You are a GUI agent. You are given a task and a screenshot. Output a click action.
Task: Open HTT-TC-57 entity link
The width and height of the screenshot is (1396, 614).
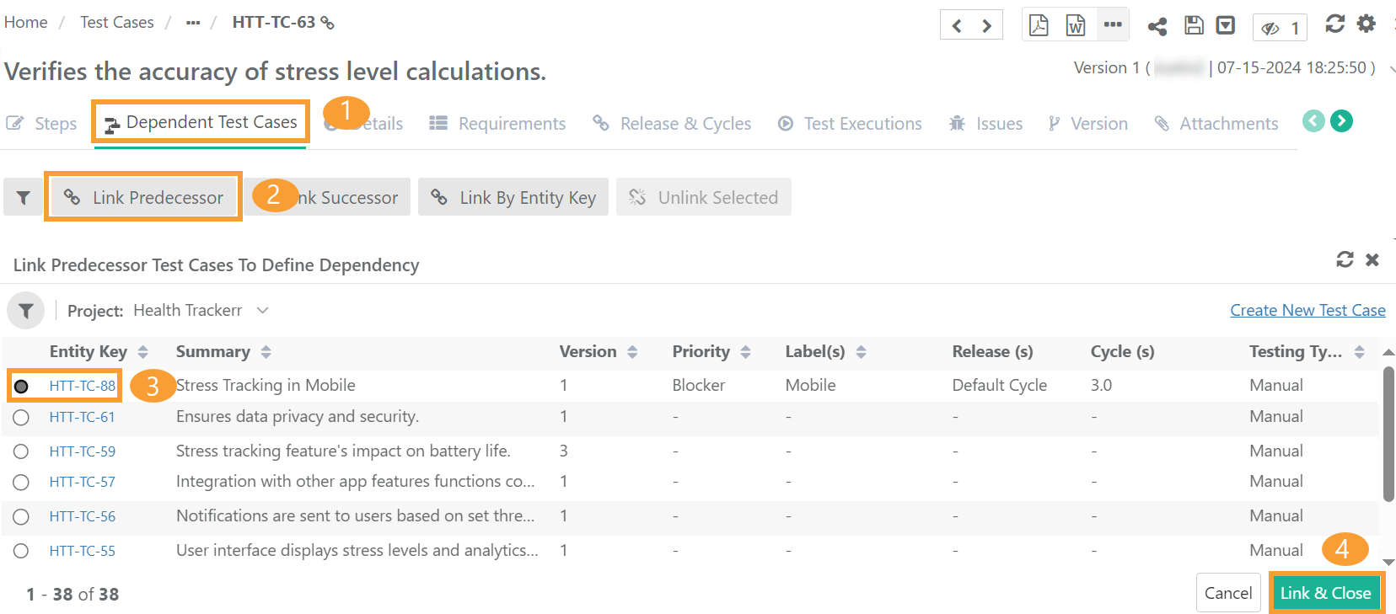pyautogui.click(x=82, y=482)
